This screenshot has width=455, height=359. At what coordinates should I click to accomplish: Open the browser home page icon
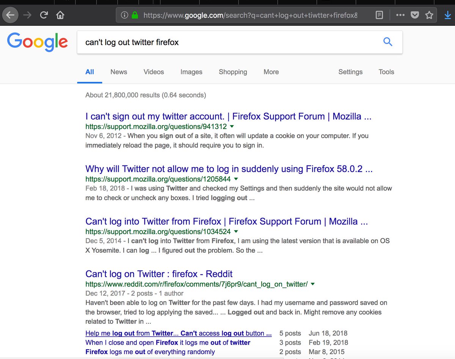[x=60, y=15]
